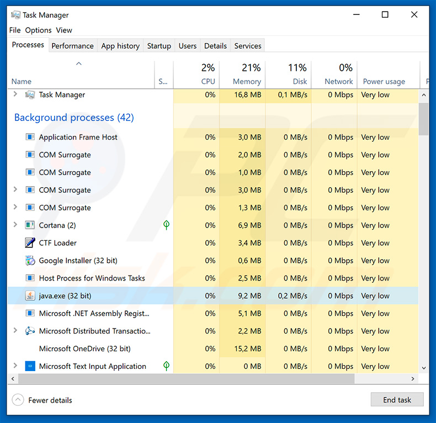Switch to the Users tab
This screenshot has width=436, height=423.
coord(188,46)
